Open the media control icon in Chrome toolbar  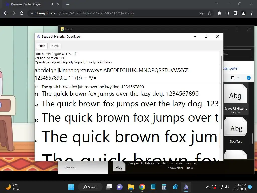click(x=227, y=13)
